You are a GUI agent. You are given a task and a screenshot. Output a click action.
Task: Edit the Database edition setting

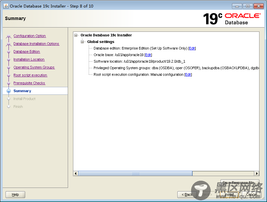[192, 48]
